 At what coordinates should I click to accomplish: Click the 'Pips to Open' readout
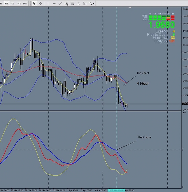pos(161,34)
